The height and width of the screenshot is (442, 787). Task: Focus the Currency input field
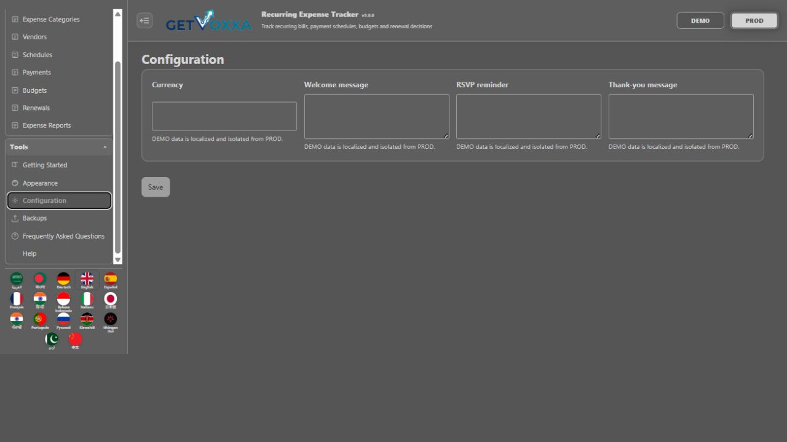(x=224, y=116)
